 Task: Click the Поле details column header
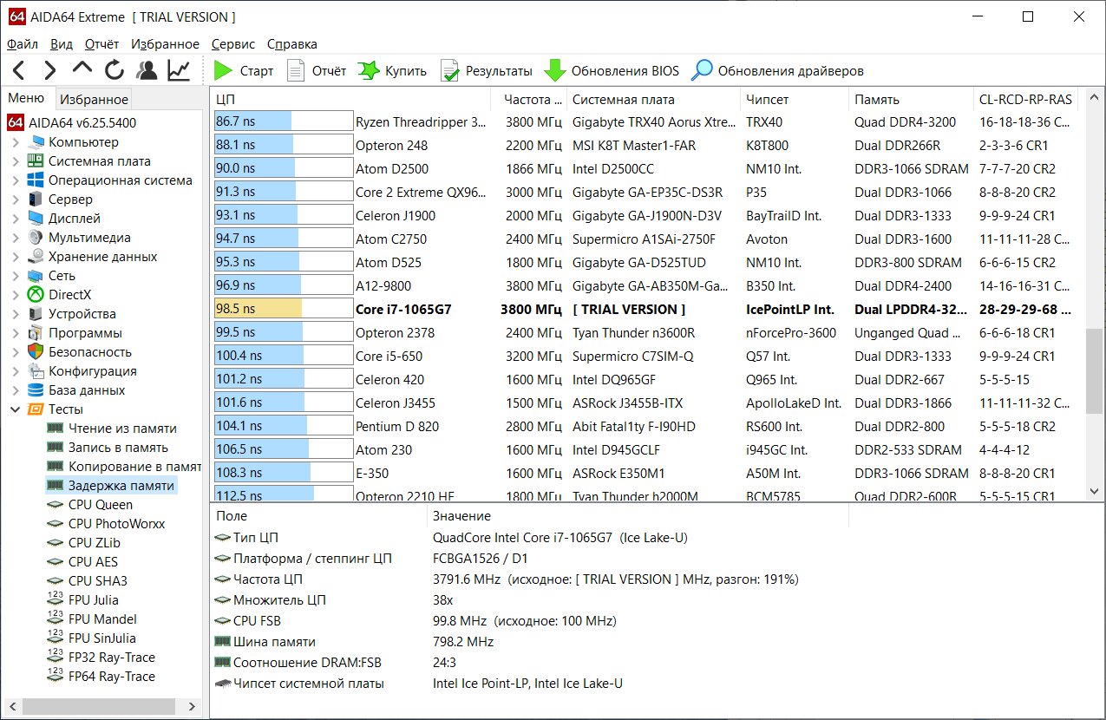pos(319,516)
